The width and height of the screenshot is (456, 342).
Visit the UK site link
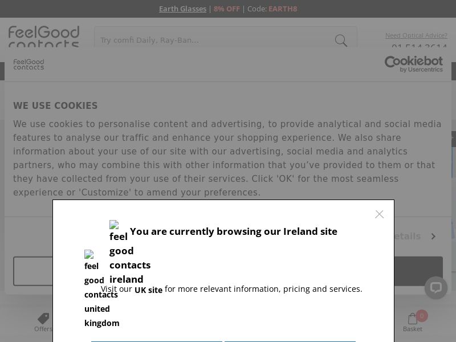point(148,290)
